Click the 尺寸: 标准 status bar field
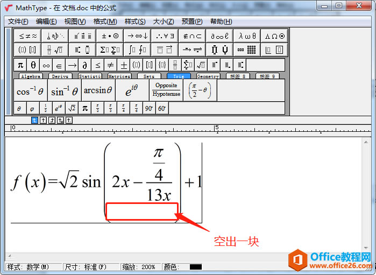The width and height of the screenshot is (376, 275). [x=91, y=267]
